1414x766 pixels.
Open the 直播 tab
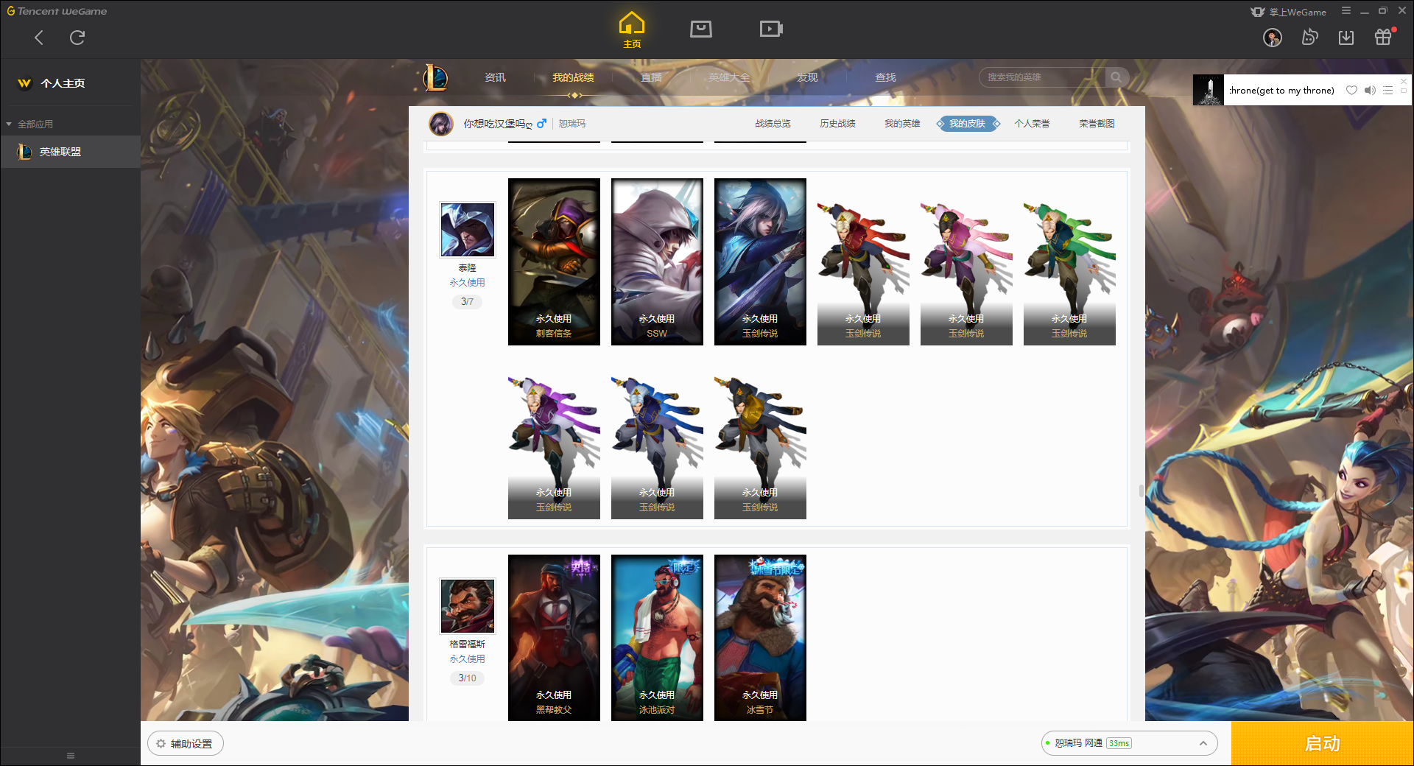(x=651, y=77)
